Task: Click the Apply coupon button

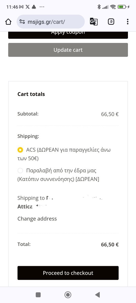Action: pyautogui.click(x=68, y=34)
